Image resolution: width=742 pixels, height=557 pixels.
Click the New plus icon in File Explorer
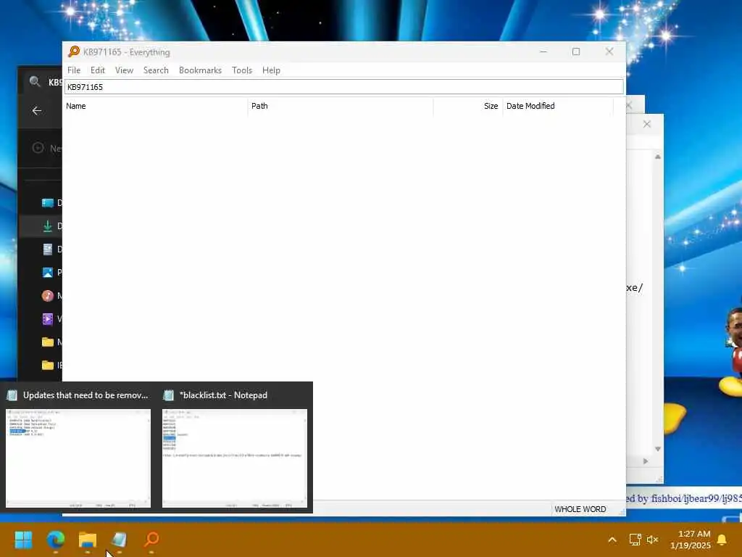coord(38,148)
